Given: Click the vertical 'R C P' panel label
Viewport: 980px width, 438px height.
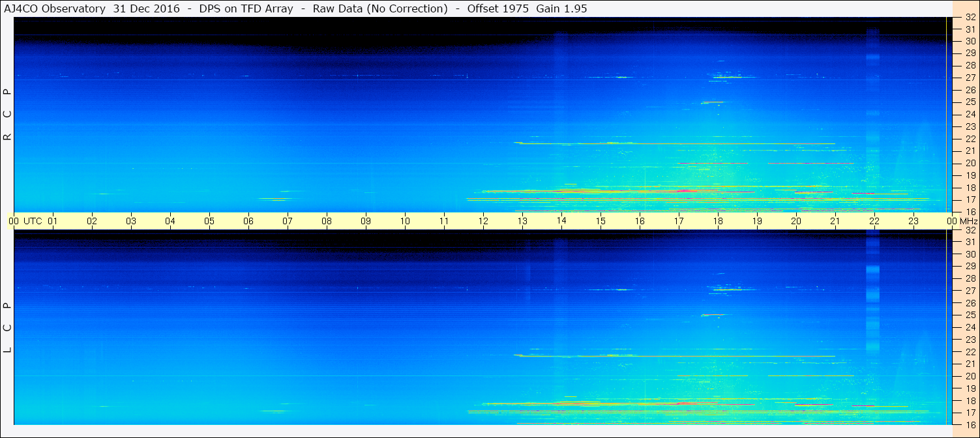Looking at the screenshot, I should tap(8, 115).
